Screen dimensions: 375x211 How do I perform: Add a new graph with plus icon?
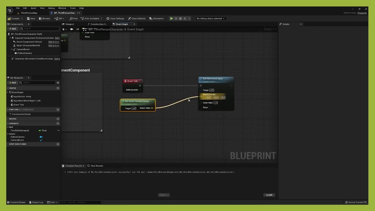(x=58, y=88)
